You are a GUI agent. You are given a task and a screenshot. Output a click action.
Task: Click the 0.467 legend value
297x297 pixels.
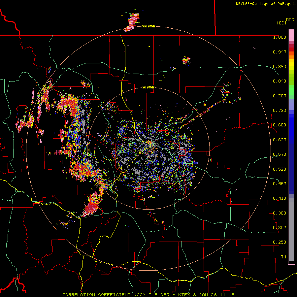pos(280,184)
